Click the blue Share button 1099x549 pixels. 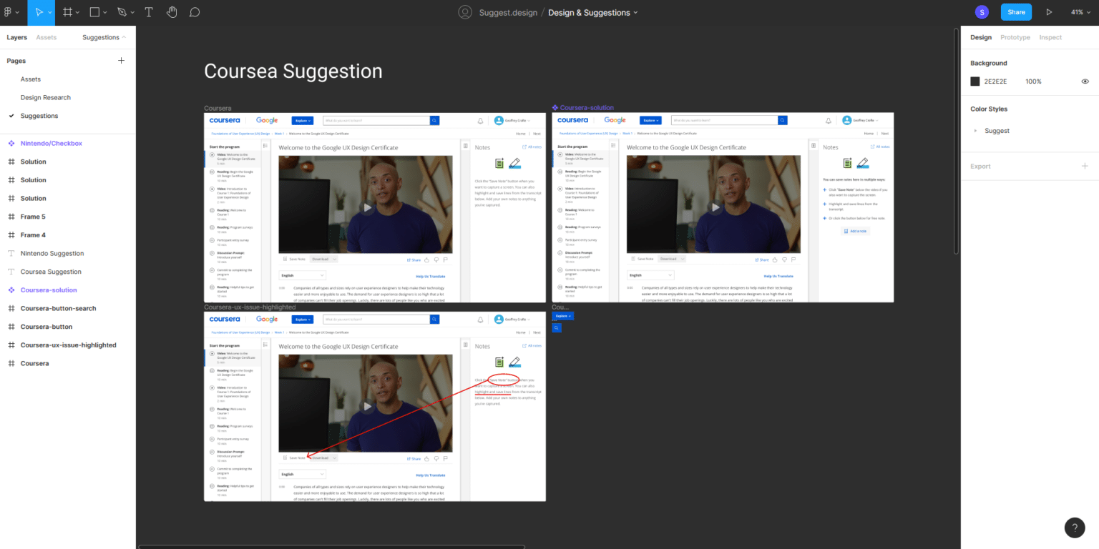tap(1016, 12)
